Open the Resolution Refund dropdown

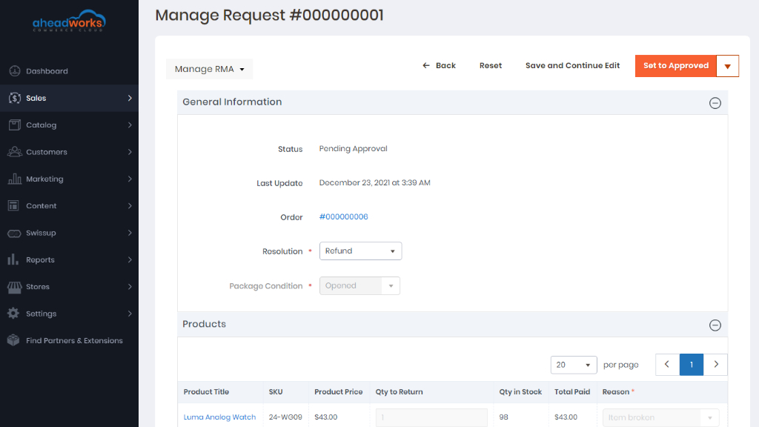coord(361,251)
